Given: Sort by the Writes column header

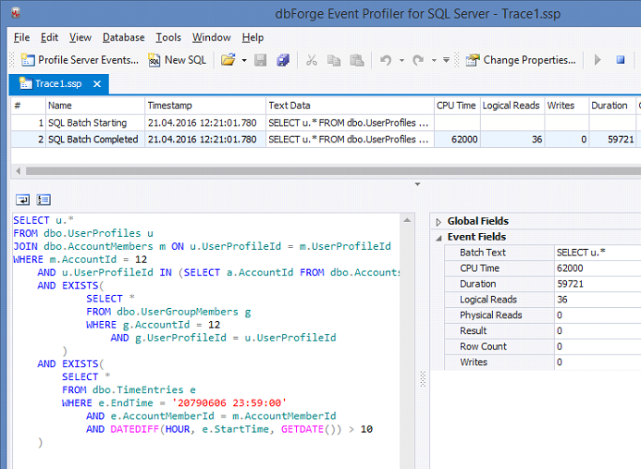Looking at the screenshot, I should click(x=567, y=105).
